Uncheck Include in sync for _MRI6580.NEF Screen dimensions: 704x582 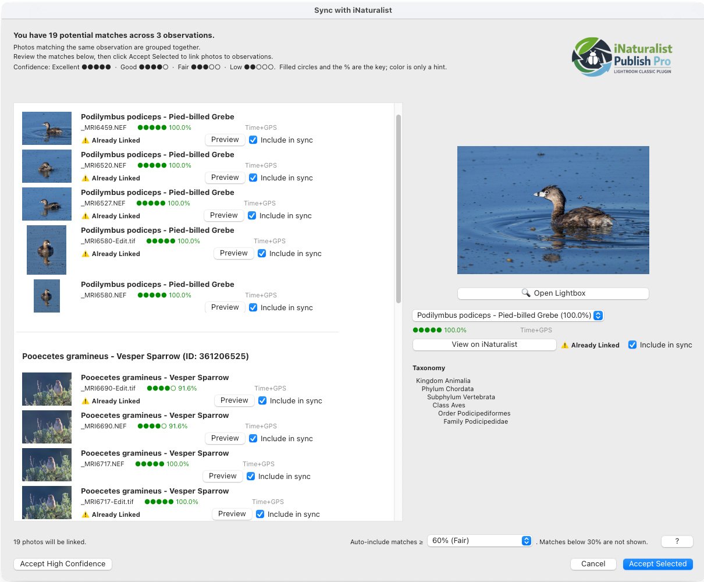point(253,307)
